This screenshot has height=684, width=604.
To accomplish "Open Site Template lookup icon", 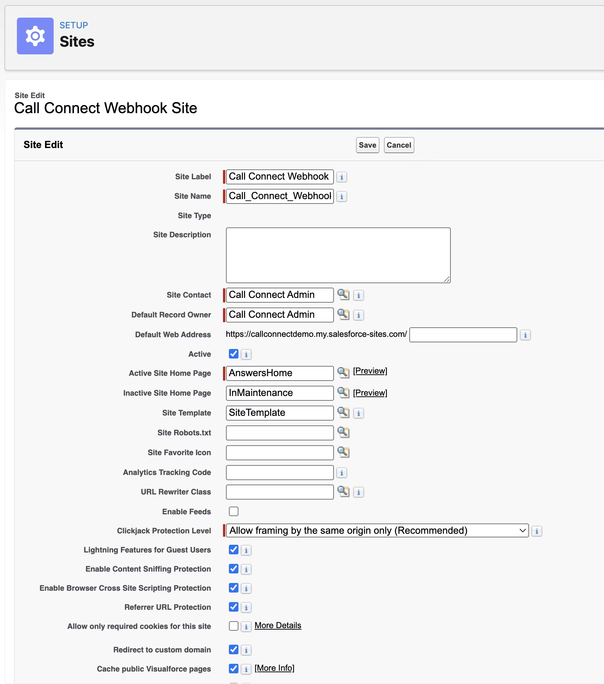I will click(x=343, y=412).
